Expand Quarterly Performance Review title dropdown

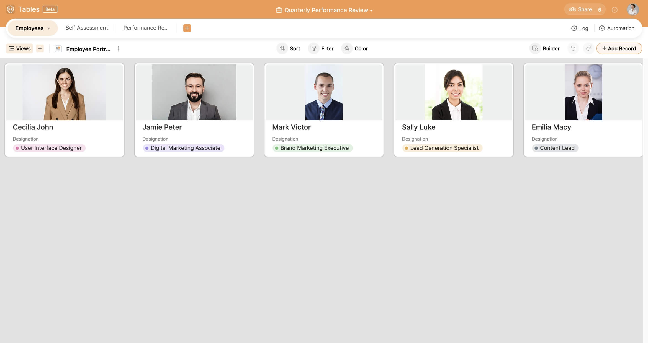[371, 11]
